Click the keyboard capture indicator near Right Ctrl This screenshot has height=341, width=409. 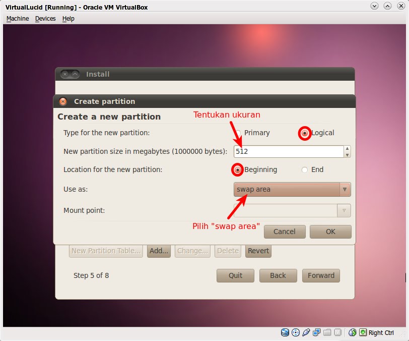(x=363, y=332)
